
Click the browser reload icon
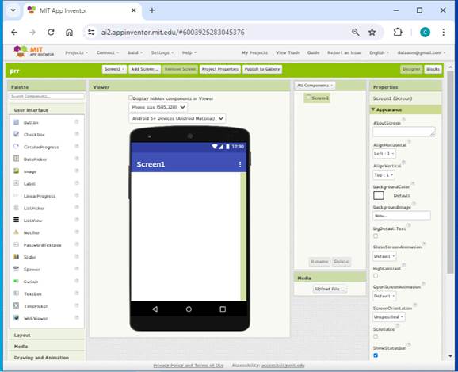pos(51,33)
